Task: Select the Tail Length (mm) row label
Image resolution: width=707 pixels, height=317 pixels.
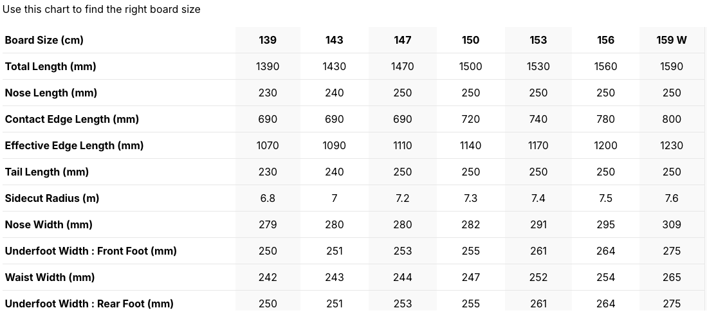Action: (47, 172)
